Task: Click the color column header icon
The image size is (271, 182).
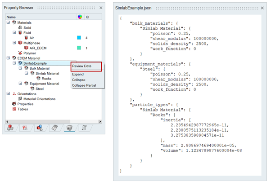Action: coord(80,17)
